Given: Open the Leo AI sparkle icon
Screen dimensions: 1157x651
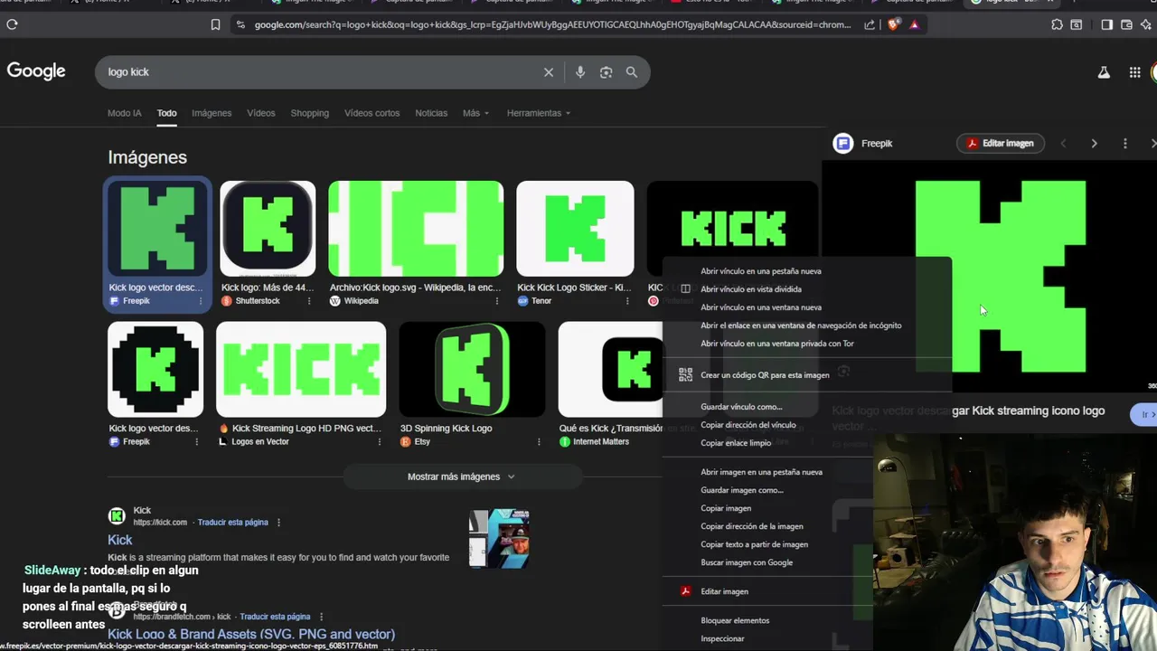Looking at the screenshot, I should point(1147,24).
